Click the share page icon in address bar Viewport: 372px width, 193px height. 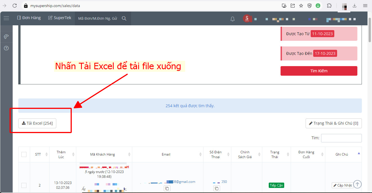pyautogui.click(x=293, y=6)
